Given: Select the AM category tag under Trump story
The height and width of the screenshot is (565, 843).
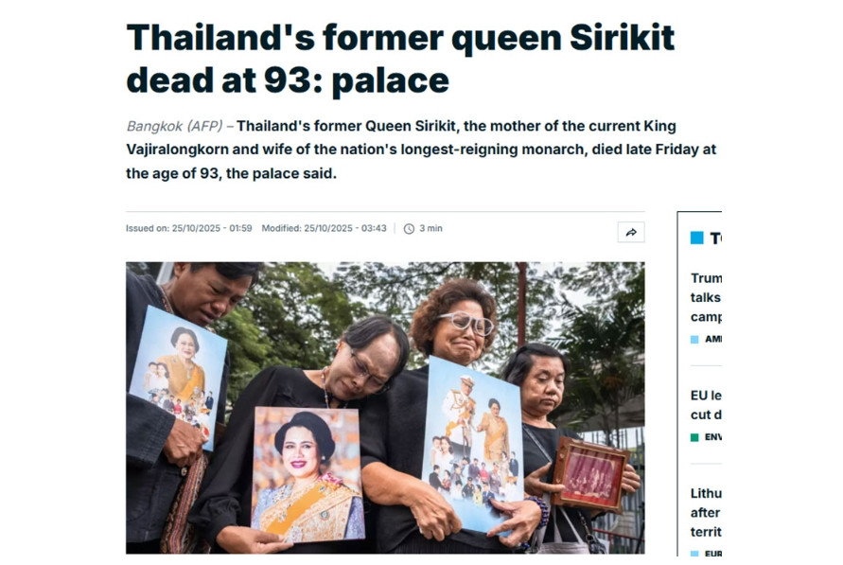Looking at the screenshot, I should pos(712,339).
